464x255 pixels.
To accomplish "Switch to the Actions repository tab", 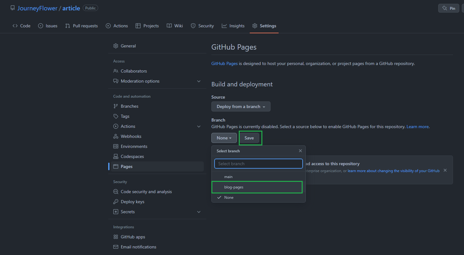I will tap(117, 26).
